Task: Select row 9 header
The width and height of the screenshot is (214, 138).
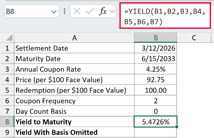Action: point(7,132)
